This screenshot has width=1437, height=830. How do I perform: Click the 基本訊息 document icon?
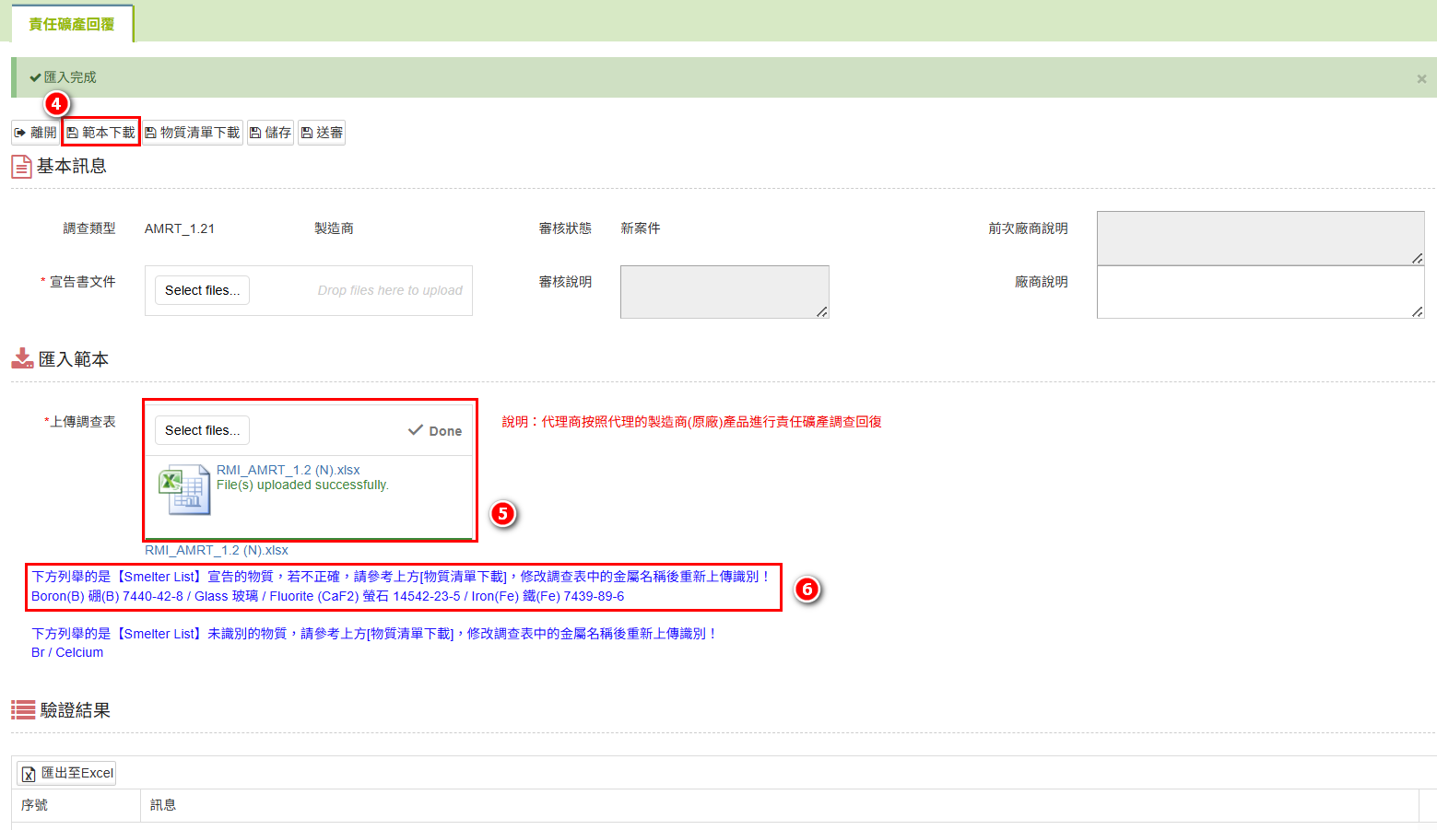21,167
